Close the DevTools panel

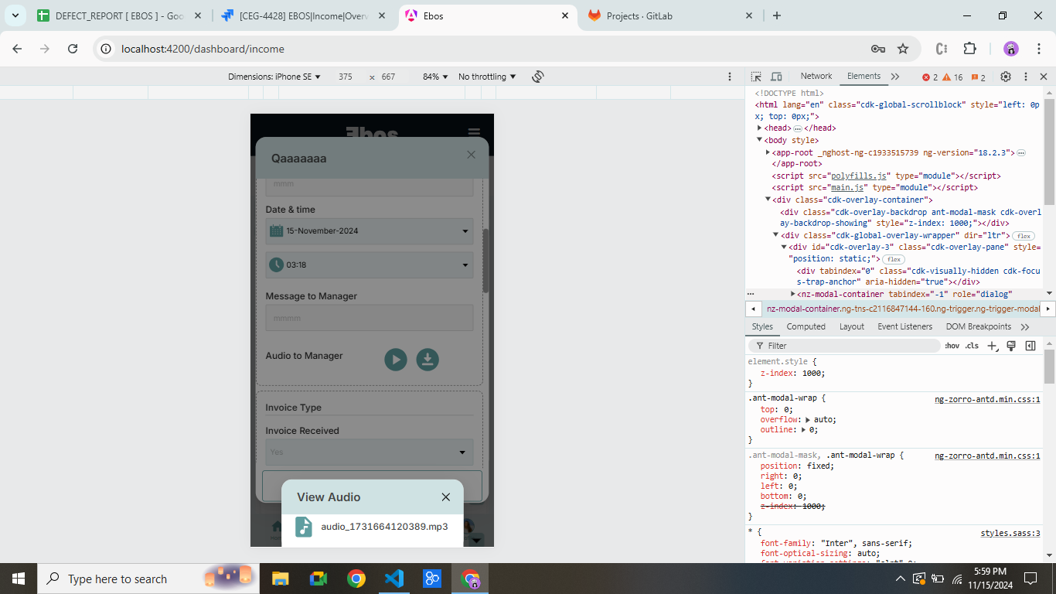1044,77
